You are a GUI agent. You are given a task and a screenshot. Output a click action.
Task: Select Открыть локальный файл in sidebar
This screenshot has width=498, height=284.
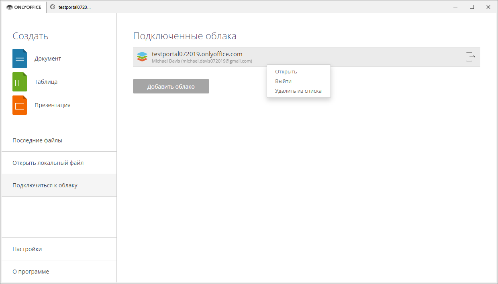[x=59, y=163]
